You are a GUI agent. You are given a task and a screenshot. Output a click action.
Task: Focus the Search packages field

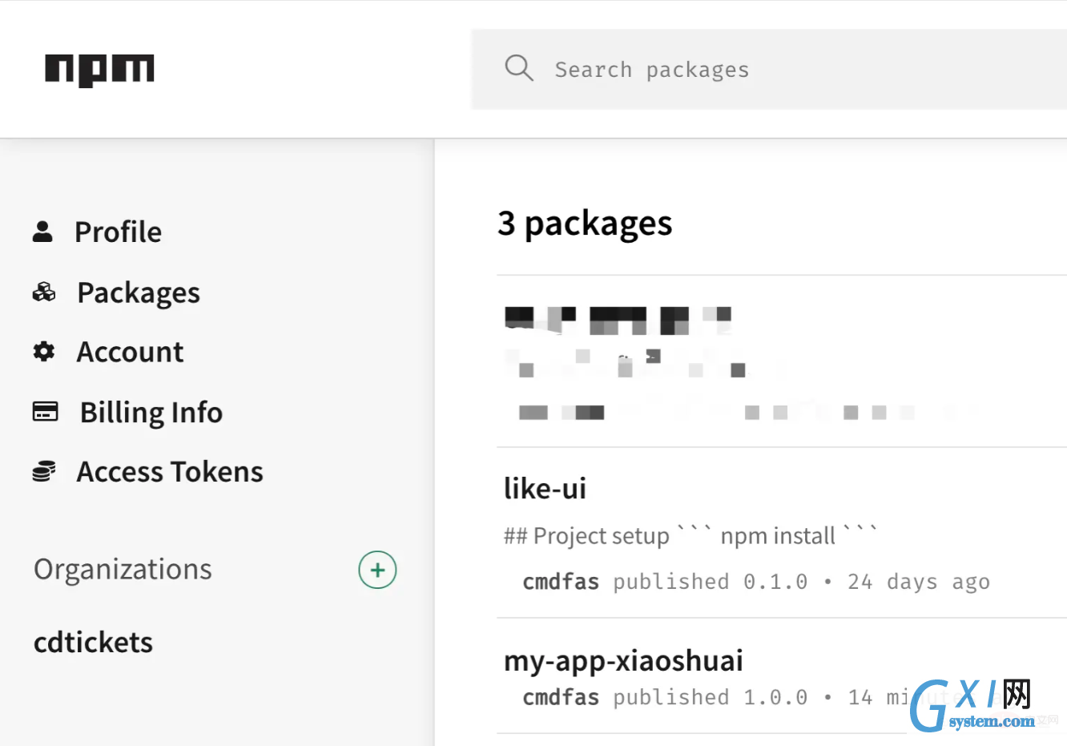click(x=769, y=70)
